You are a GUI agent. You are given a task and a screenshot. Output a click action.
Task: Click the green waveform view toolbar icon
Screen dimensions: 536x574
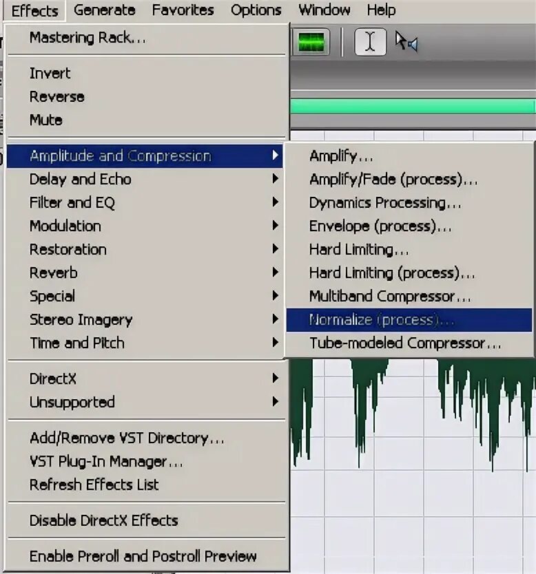(x=311, y=42)
